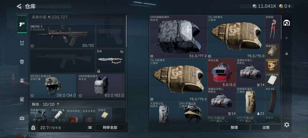Show chest rig help question mark
The width and height of the screenshot is (308, 138).
58,104
